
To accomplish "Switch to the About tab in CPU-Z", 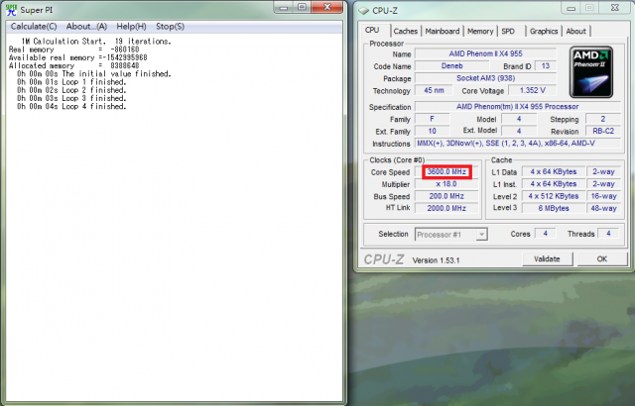I will [x=575, y=31].
